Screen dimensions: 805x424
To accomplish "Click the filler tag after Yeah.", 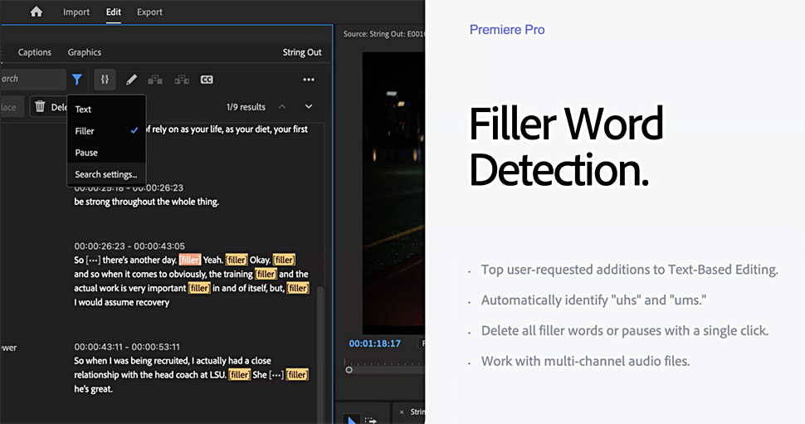I will click(x=237, y=260).
